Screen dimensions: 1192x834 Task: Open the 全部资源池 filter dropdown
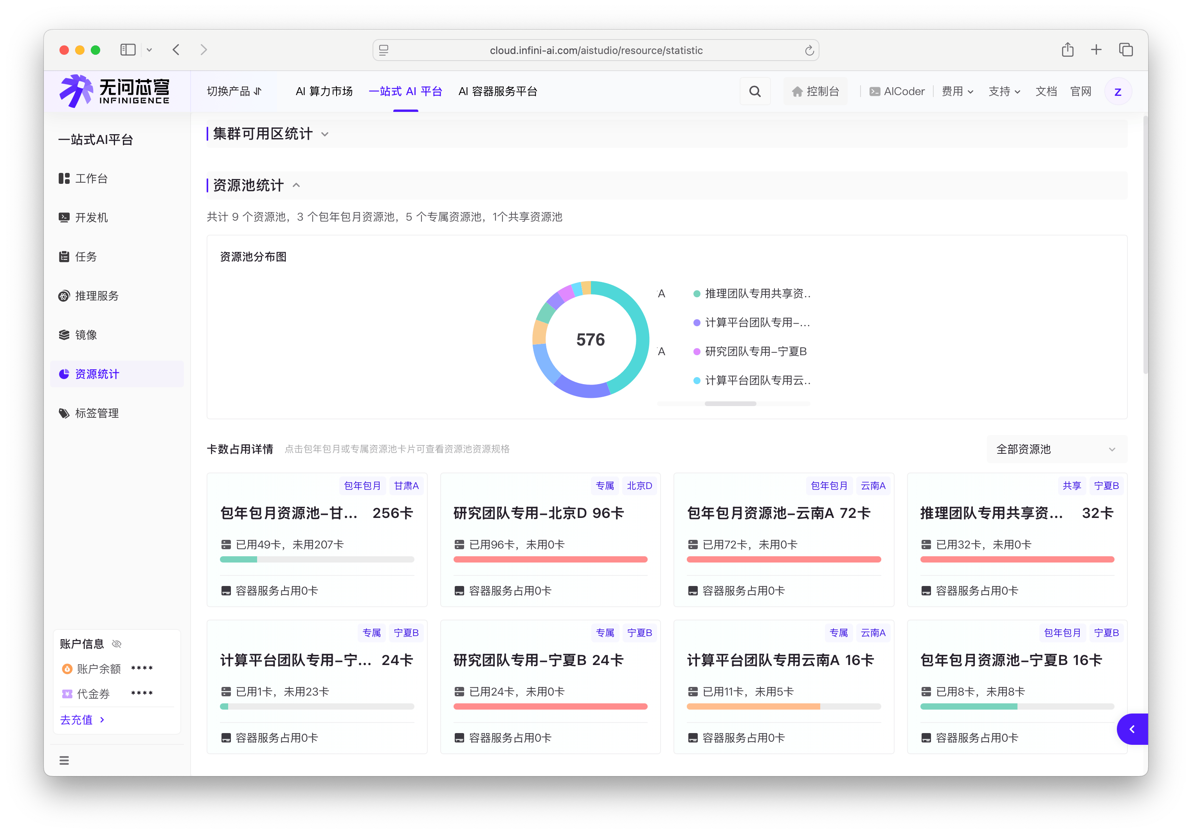pyautogui.click(x=1056, y=449)
